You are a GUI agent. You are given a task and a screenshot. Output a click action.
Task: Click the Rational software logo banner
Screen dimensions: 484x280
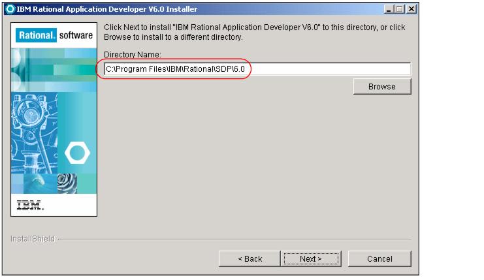tap(54, 35)
